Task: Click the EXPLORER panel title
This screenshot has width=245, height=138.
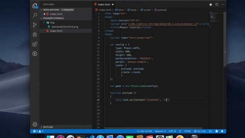Action: coord(49,5)
